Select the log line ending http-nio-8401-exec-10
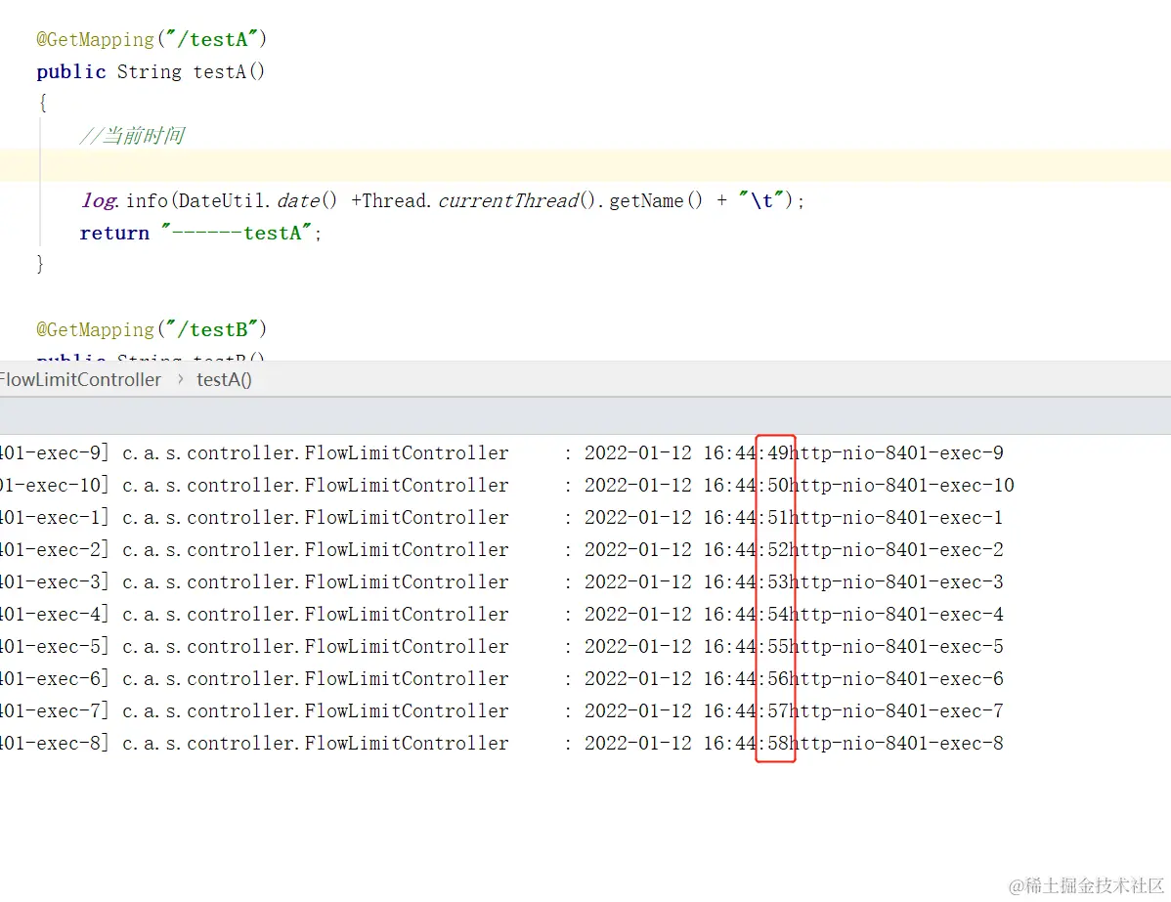Screen dimensions: 1171x902 (507, 486)
